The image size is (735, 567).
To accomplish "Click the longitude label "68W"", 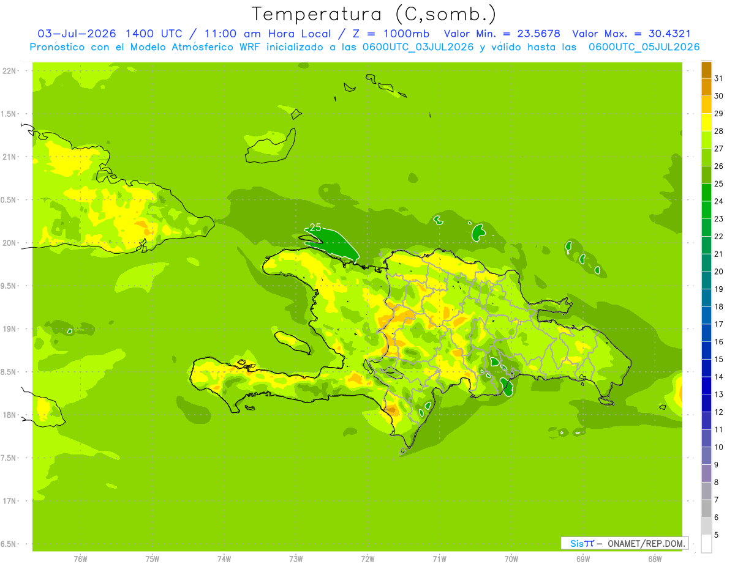I will point(655,559).
